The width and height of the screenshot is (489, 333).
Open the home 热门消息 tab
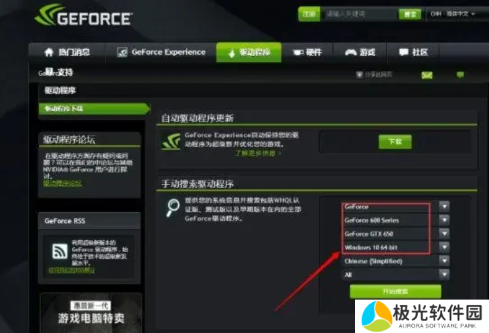coord(67,52)
